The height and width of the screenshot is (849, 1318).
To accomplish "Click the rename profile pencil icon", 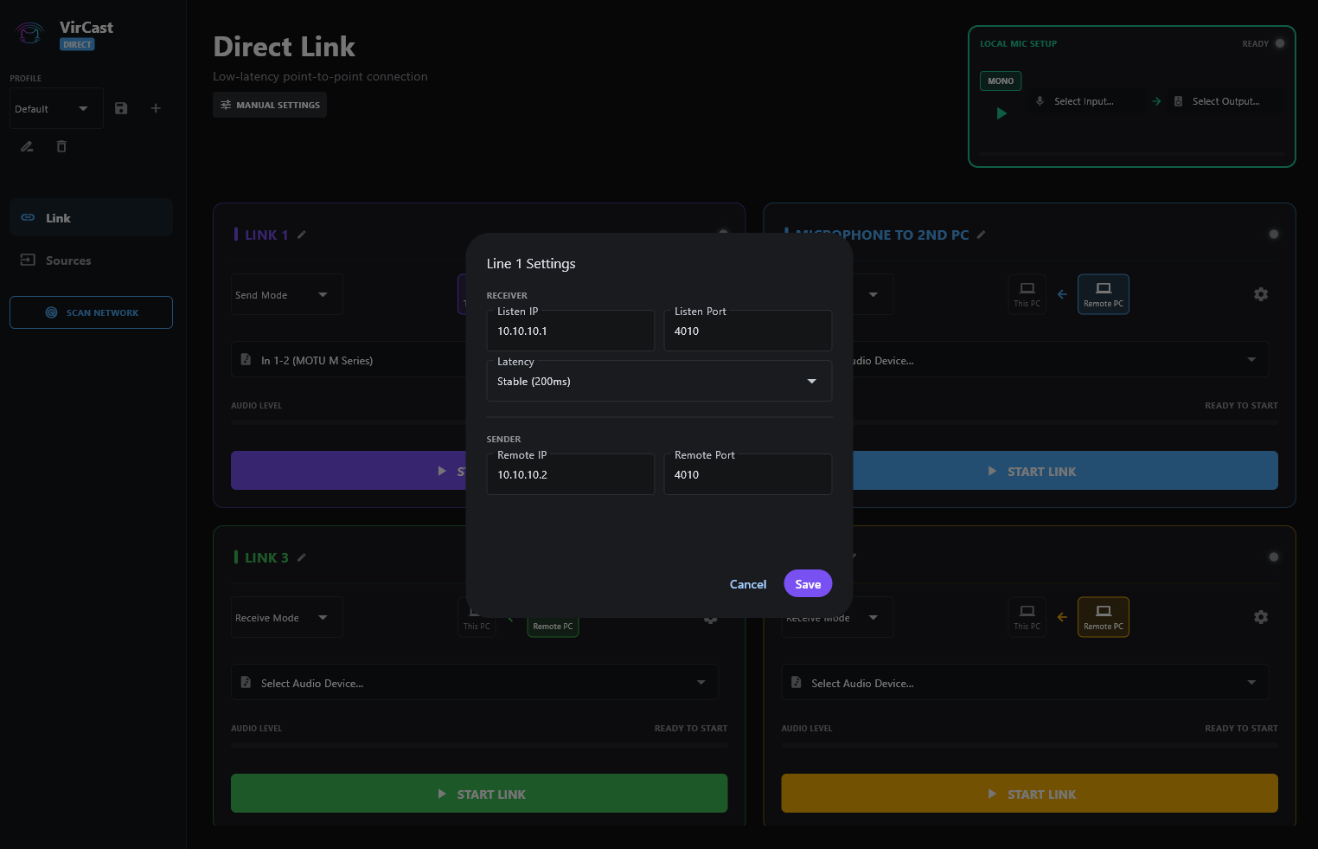I will coord(27,146).
